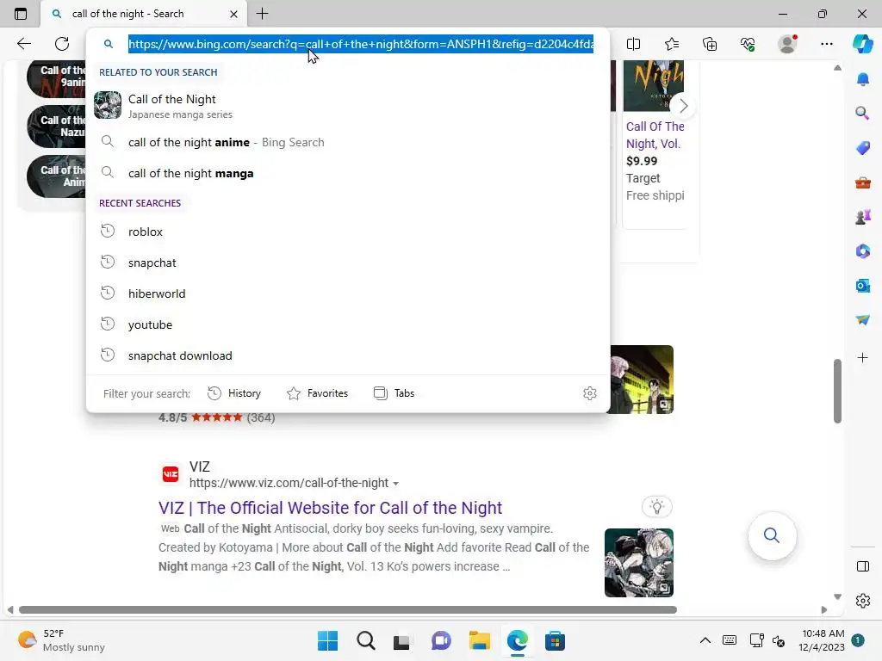This screenshot has width=882, height=661.
Task: Click the lightbulb insight icon beside VIZ result
Action: (x=657, y=506)
